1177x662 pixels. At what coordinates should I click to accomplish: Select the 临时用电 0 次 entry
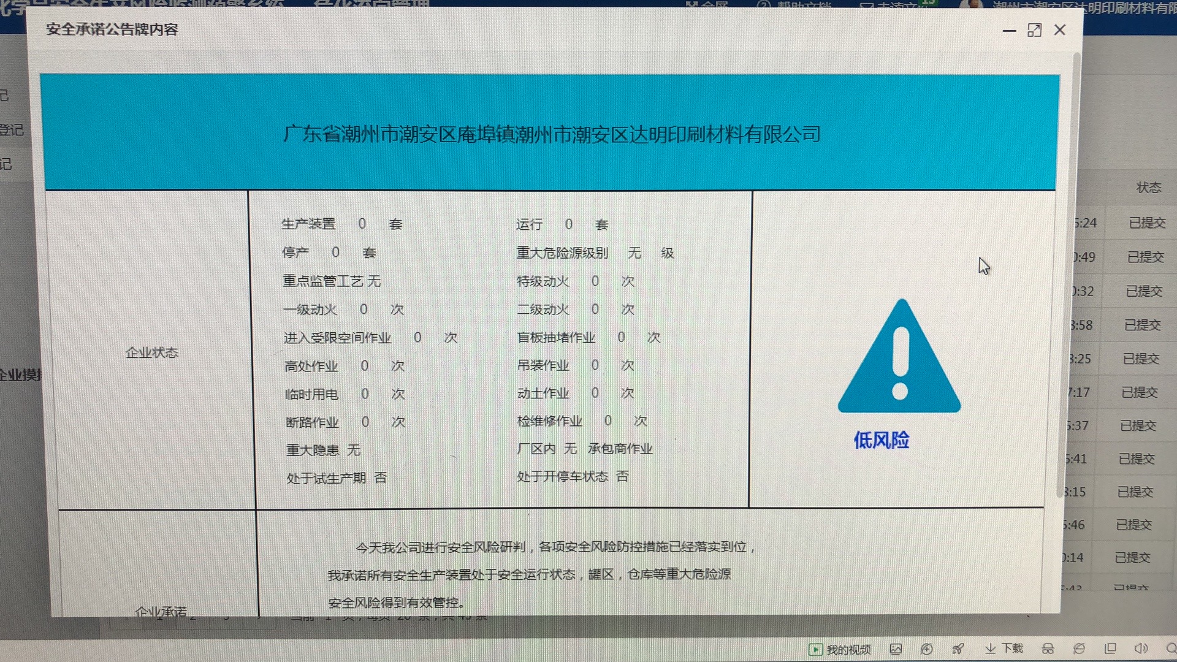[345, 394]
